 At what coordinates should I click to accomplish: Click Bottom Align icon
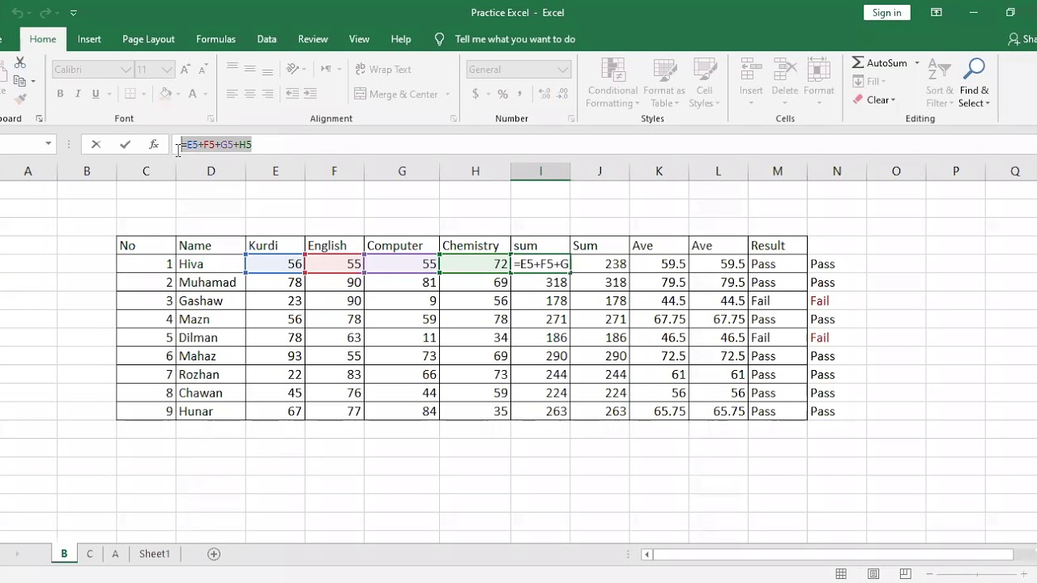pos(267,70)
